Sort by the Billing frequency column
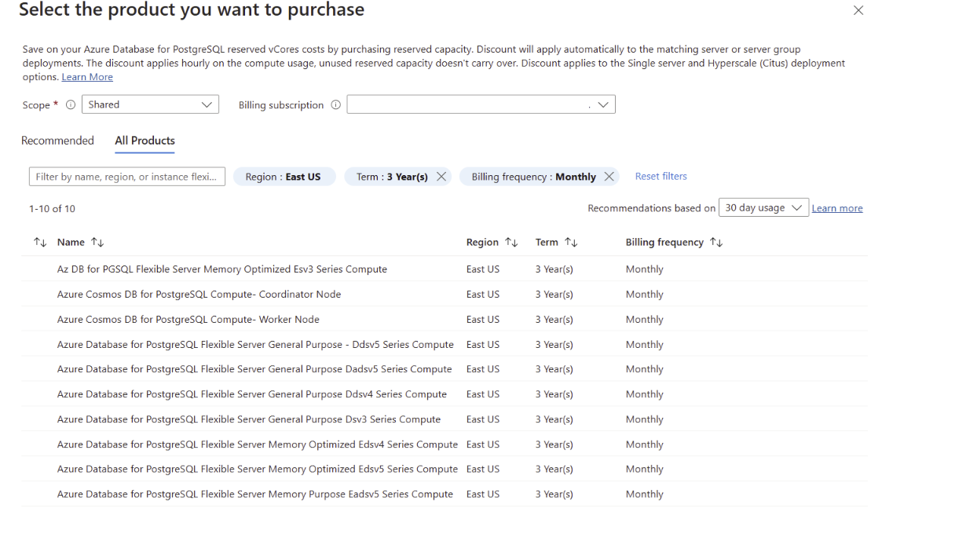Screen dimensions: 977x549 tap(715, 242)
